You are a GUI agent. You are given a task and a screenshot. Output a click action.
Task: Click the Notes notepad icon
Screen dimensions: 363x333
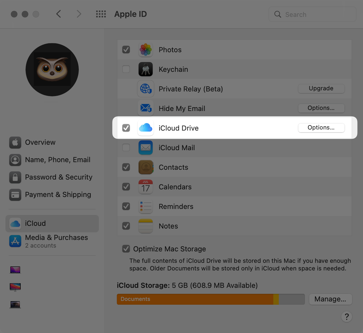tap(146, 226)
